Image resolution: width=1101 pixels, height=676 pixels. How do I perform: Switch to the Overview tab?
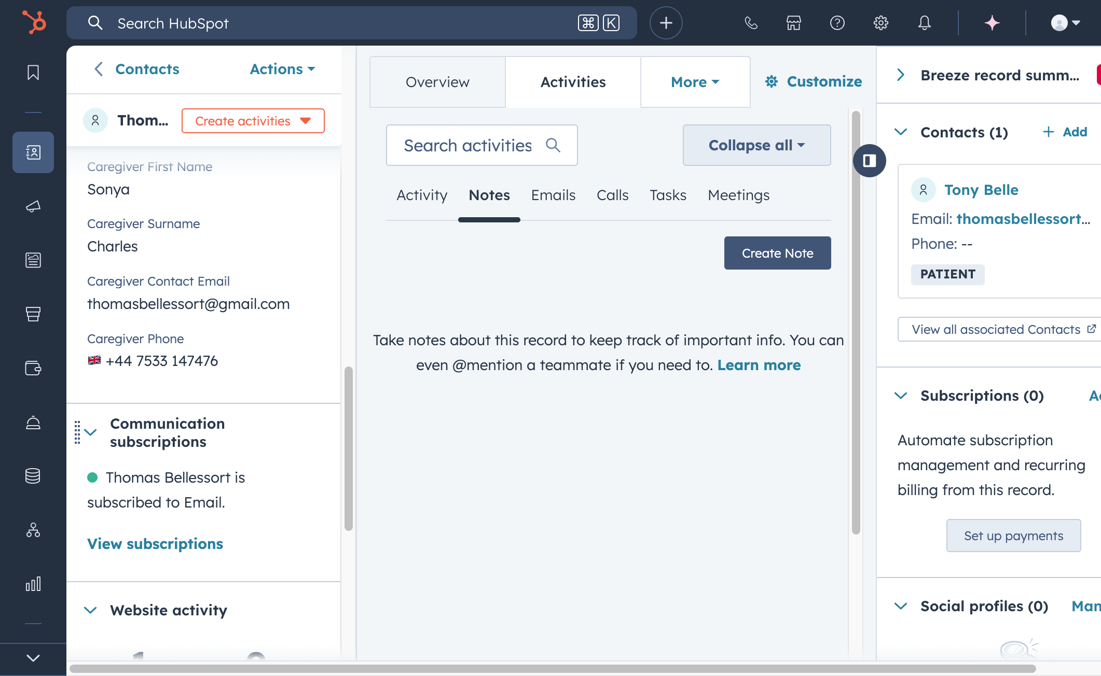pyautogui.click(x=437, y=82)
